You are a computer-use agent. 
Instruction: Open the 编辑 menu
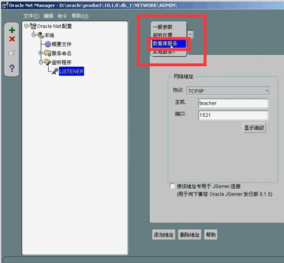click(x=48, y=16)
